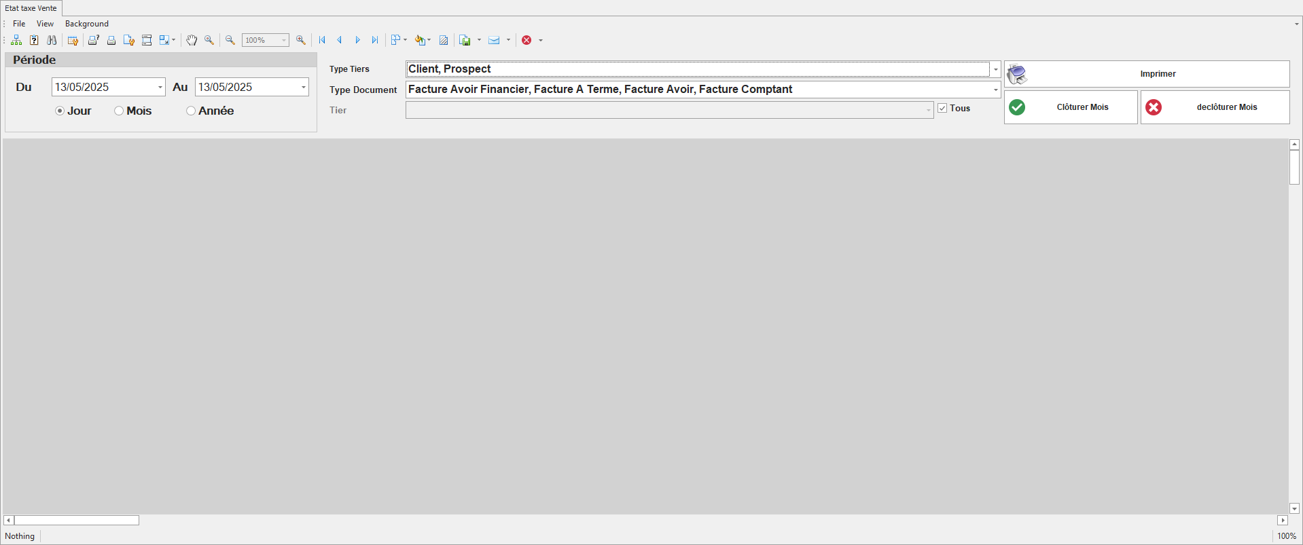
Task: Click the Clôturer Mois button
Action: pyautogui.click(x=1071, y=107)
